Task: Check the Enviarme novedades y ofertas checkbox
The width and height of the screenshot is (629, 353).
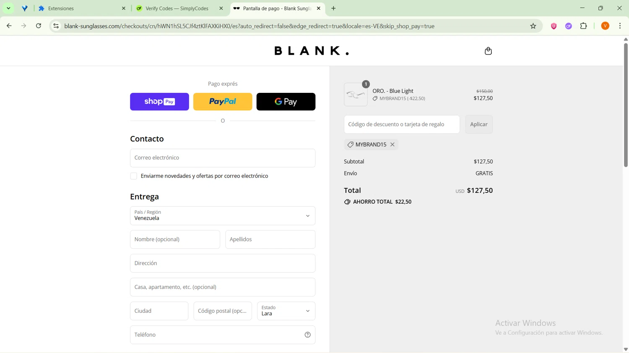Action: coord(134,176)
